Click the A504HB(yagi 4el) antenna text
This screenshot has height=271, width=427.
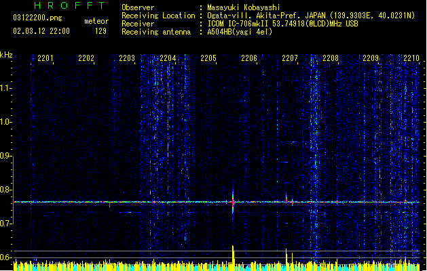(x=240, y=32)
